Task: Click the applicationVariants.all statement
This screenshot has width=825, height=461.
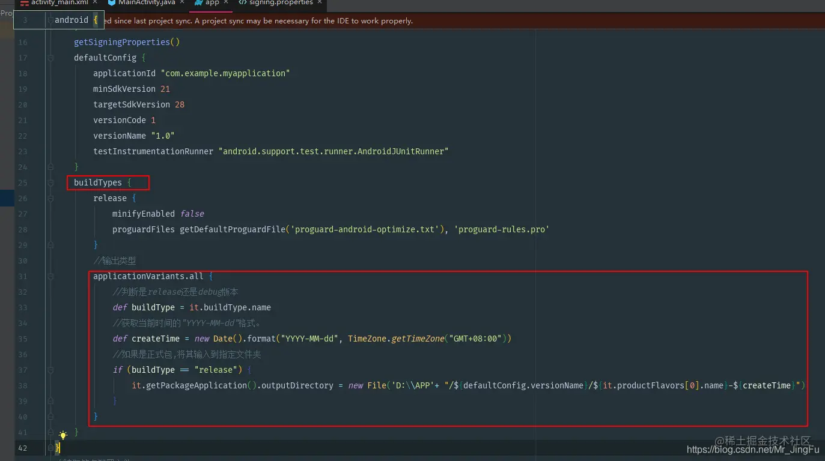Action: (x=148, y=276)
